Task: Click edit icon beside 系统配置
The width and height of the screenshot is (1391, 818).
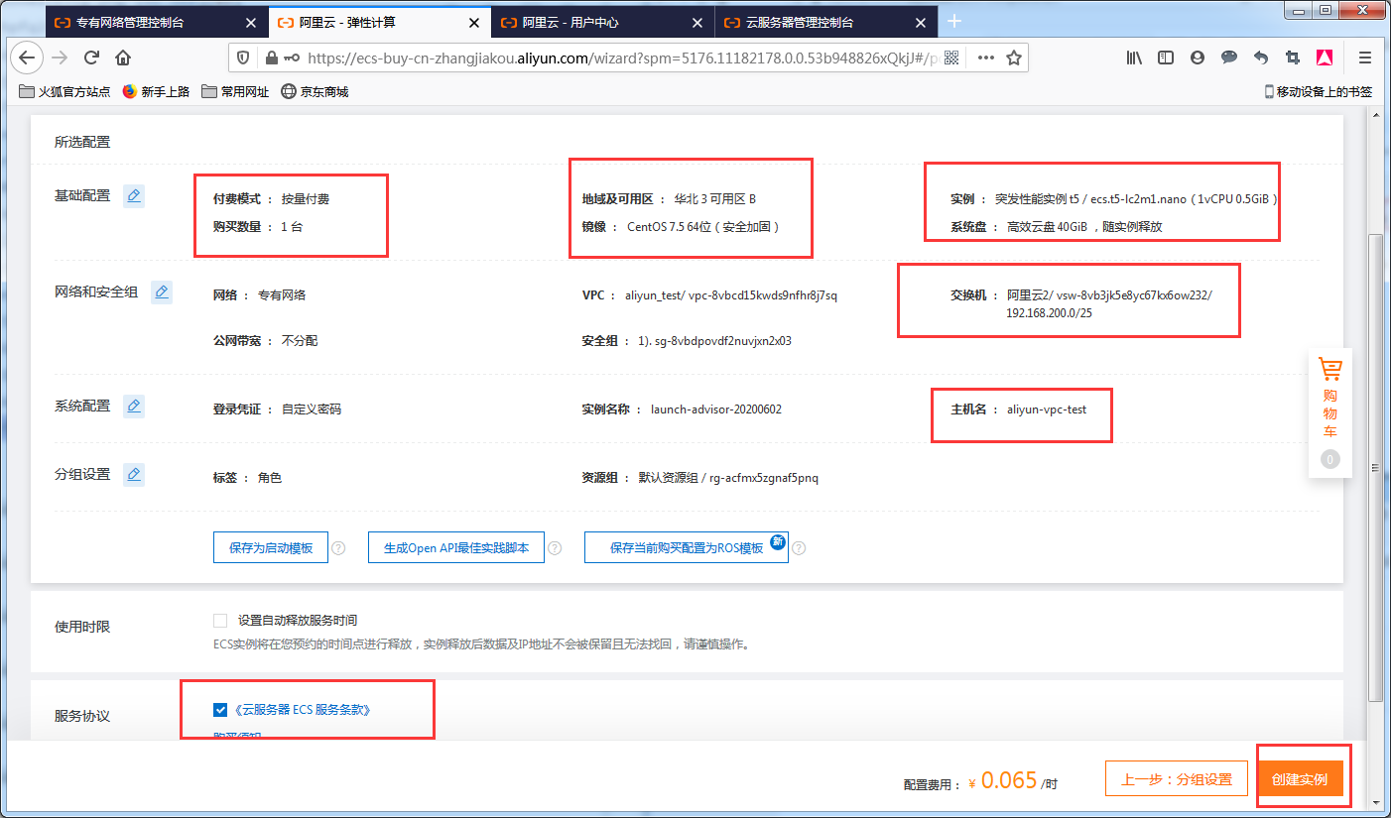Action: [134, 406]
